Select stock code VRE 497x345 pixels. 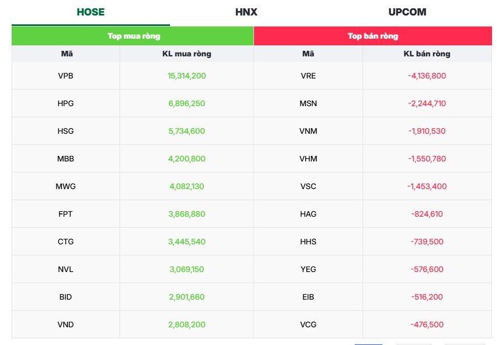pyautogui.click(x=308, y=76)
